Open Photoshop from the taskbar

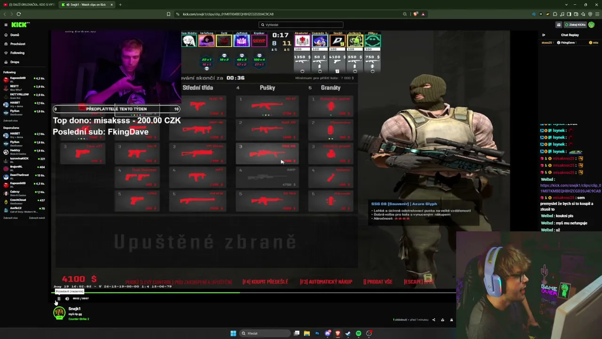tap(317, 333)
